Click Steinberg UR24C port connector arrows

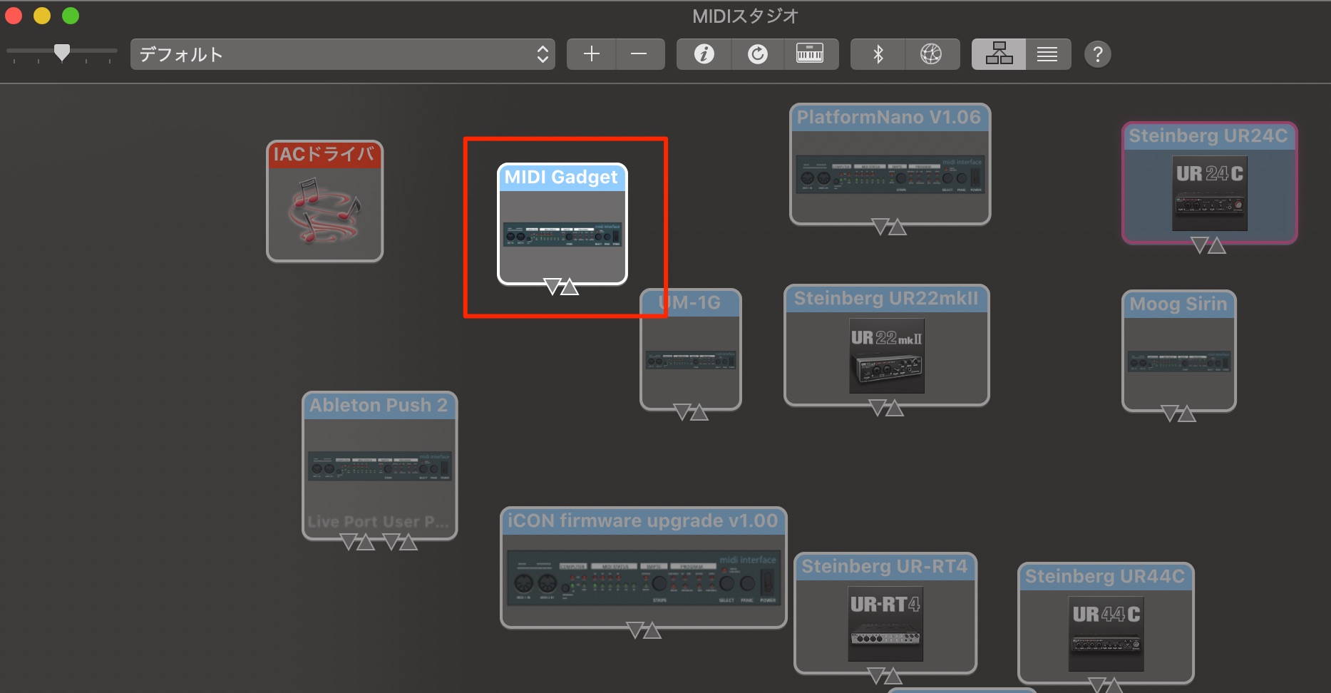pos(1208,245)
